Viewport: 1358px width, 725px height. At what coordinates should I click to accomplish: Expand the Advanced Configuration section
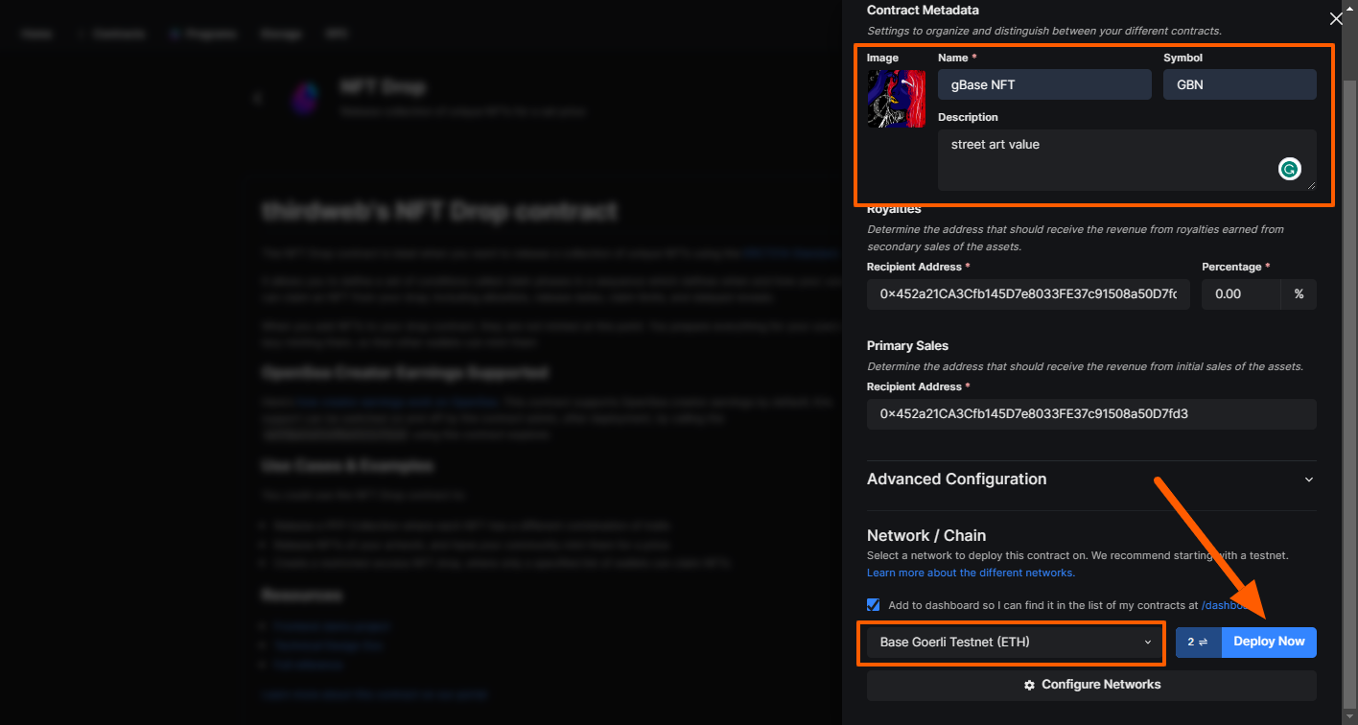coord(1091,479)
